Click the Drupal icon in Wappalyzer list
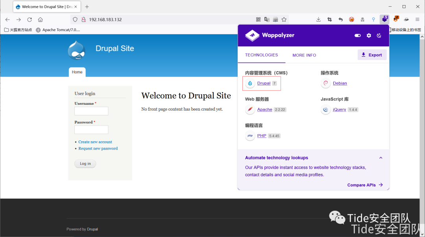 250,83
